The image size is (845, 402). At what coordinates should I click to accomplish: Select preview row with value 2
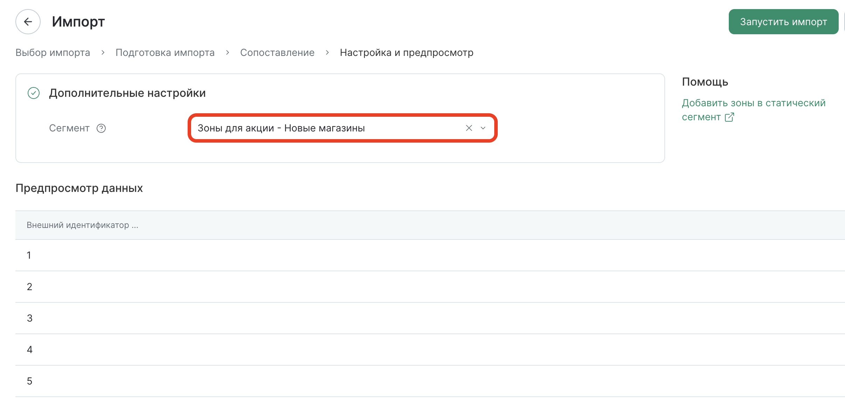click(x=430, y=287)
